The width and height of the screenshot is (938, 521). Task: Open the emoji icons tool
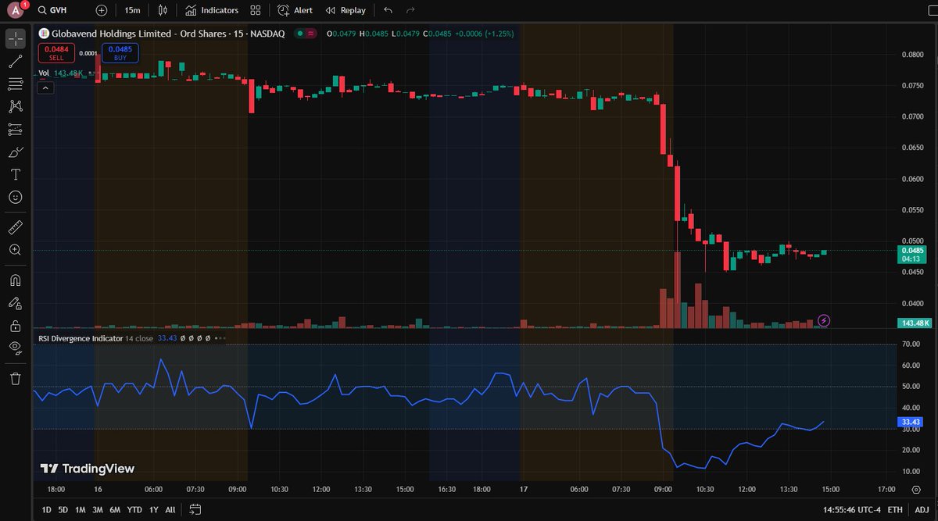click(15, 197)
